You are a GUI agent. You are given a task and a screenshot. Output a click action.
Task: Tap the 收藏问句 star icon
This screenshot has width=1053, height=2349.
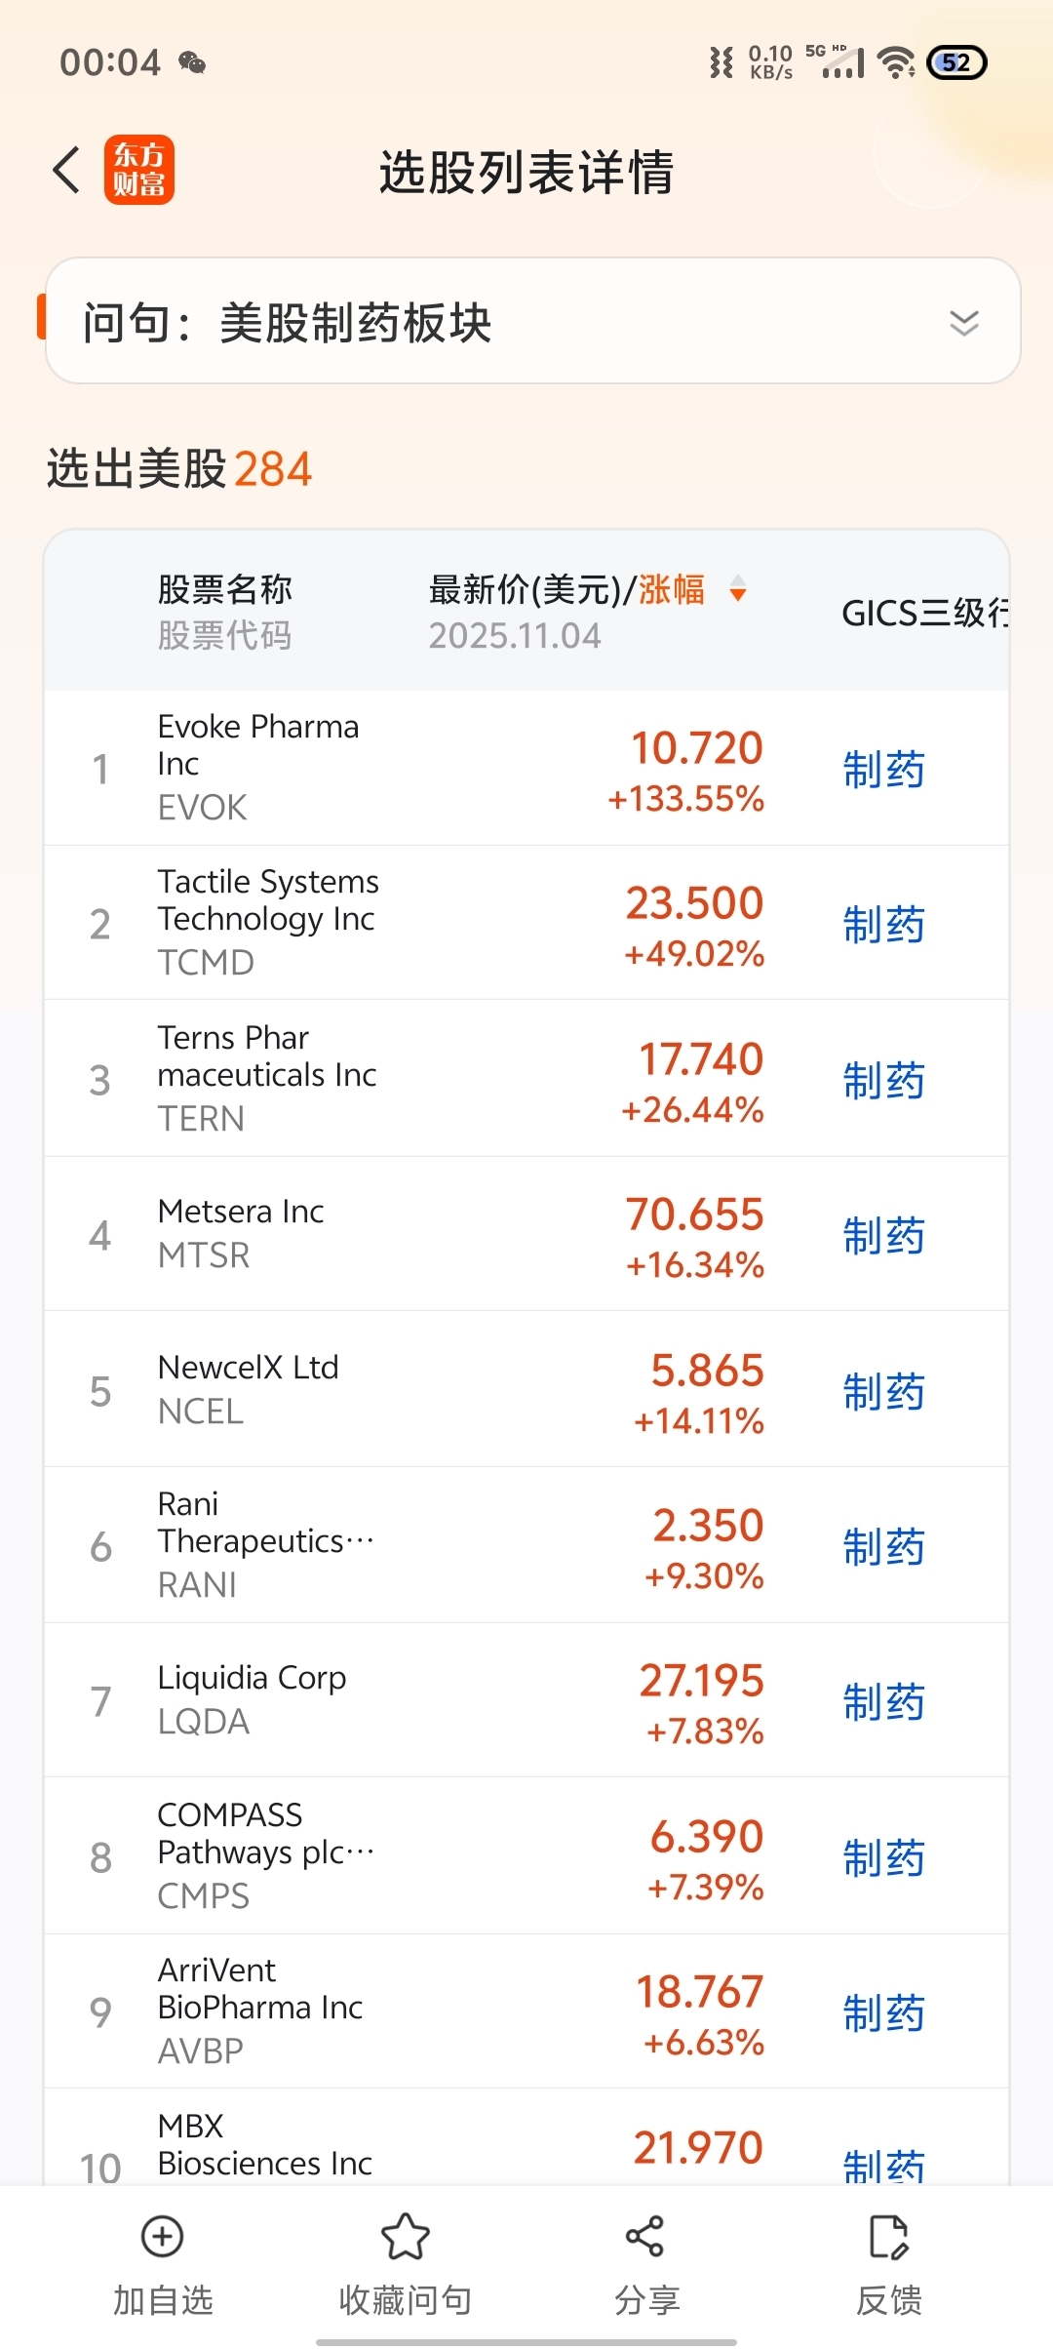[405, 2236]
